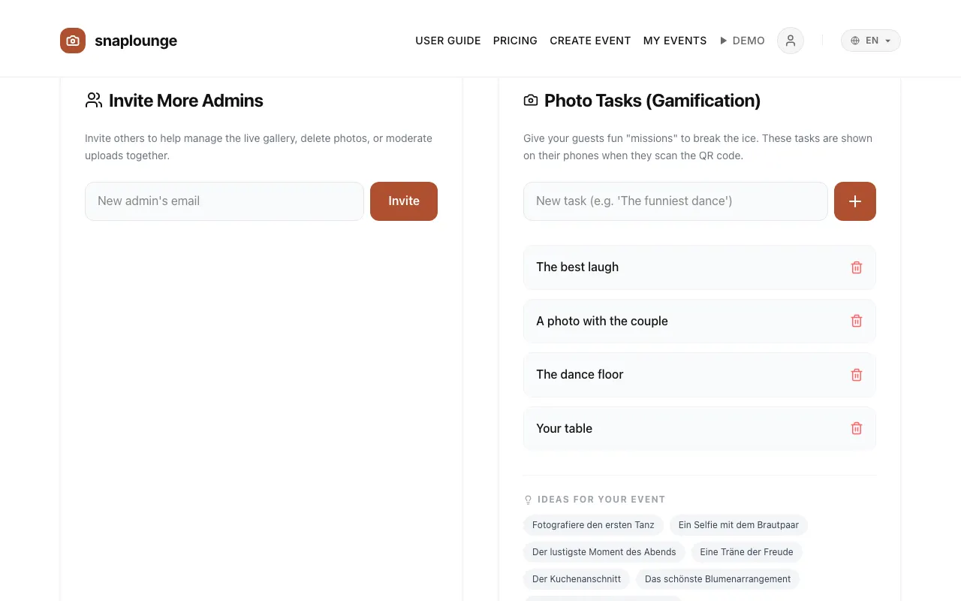Image resolution: width=961 pixels, height=601 pixels.
Task: Add idea 'Das schönste Blumenarrangement'
Action: [x=718, y=579]
